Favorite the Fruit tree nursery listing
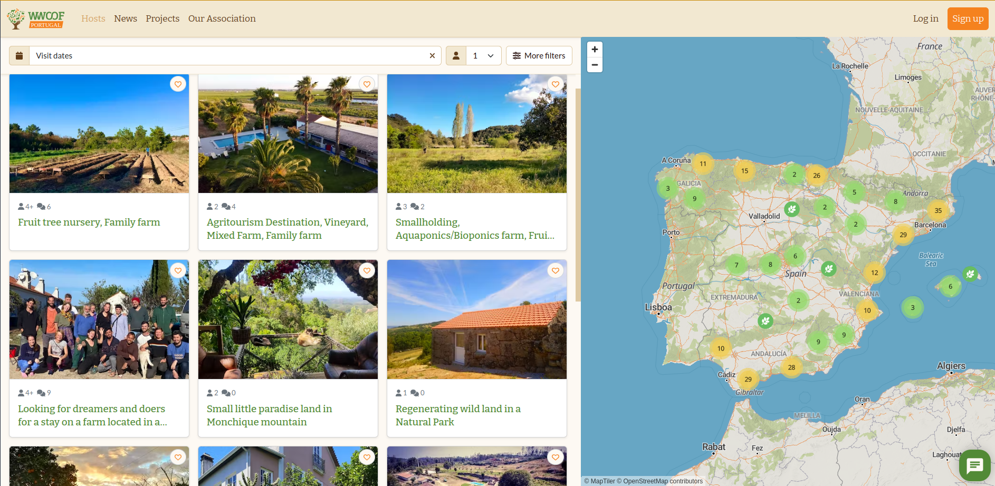Viewport: 995px width, 486px height. [178, 84]
